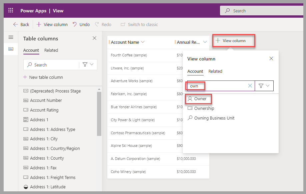Choose the Ownership column result
Viewport: 306px width, 194px height.
tap(201, 108)
